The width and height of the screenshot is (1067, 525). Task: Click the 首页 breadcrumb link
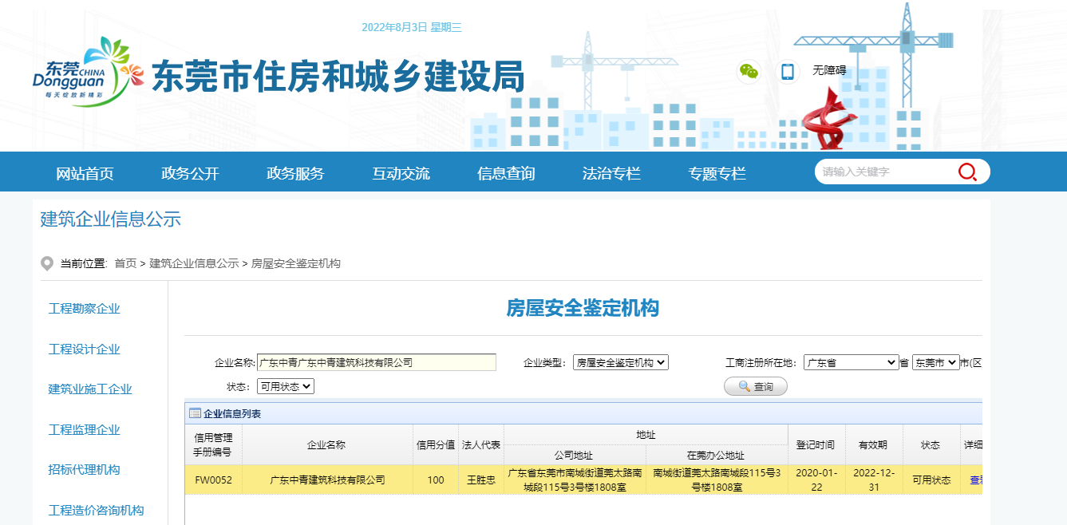pyautogui.click(x=125, y=263)
